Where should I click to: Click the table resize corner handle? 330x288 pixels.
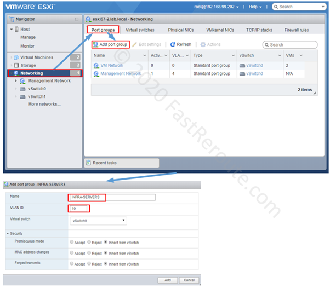point(315,93)
